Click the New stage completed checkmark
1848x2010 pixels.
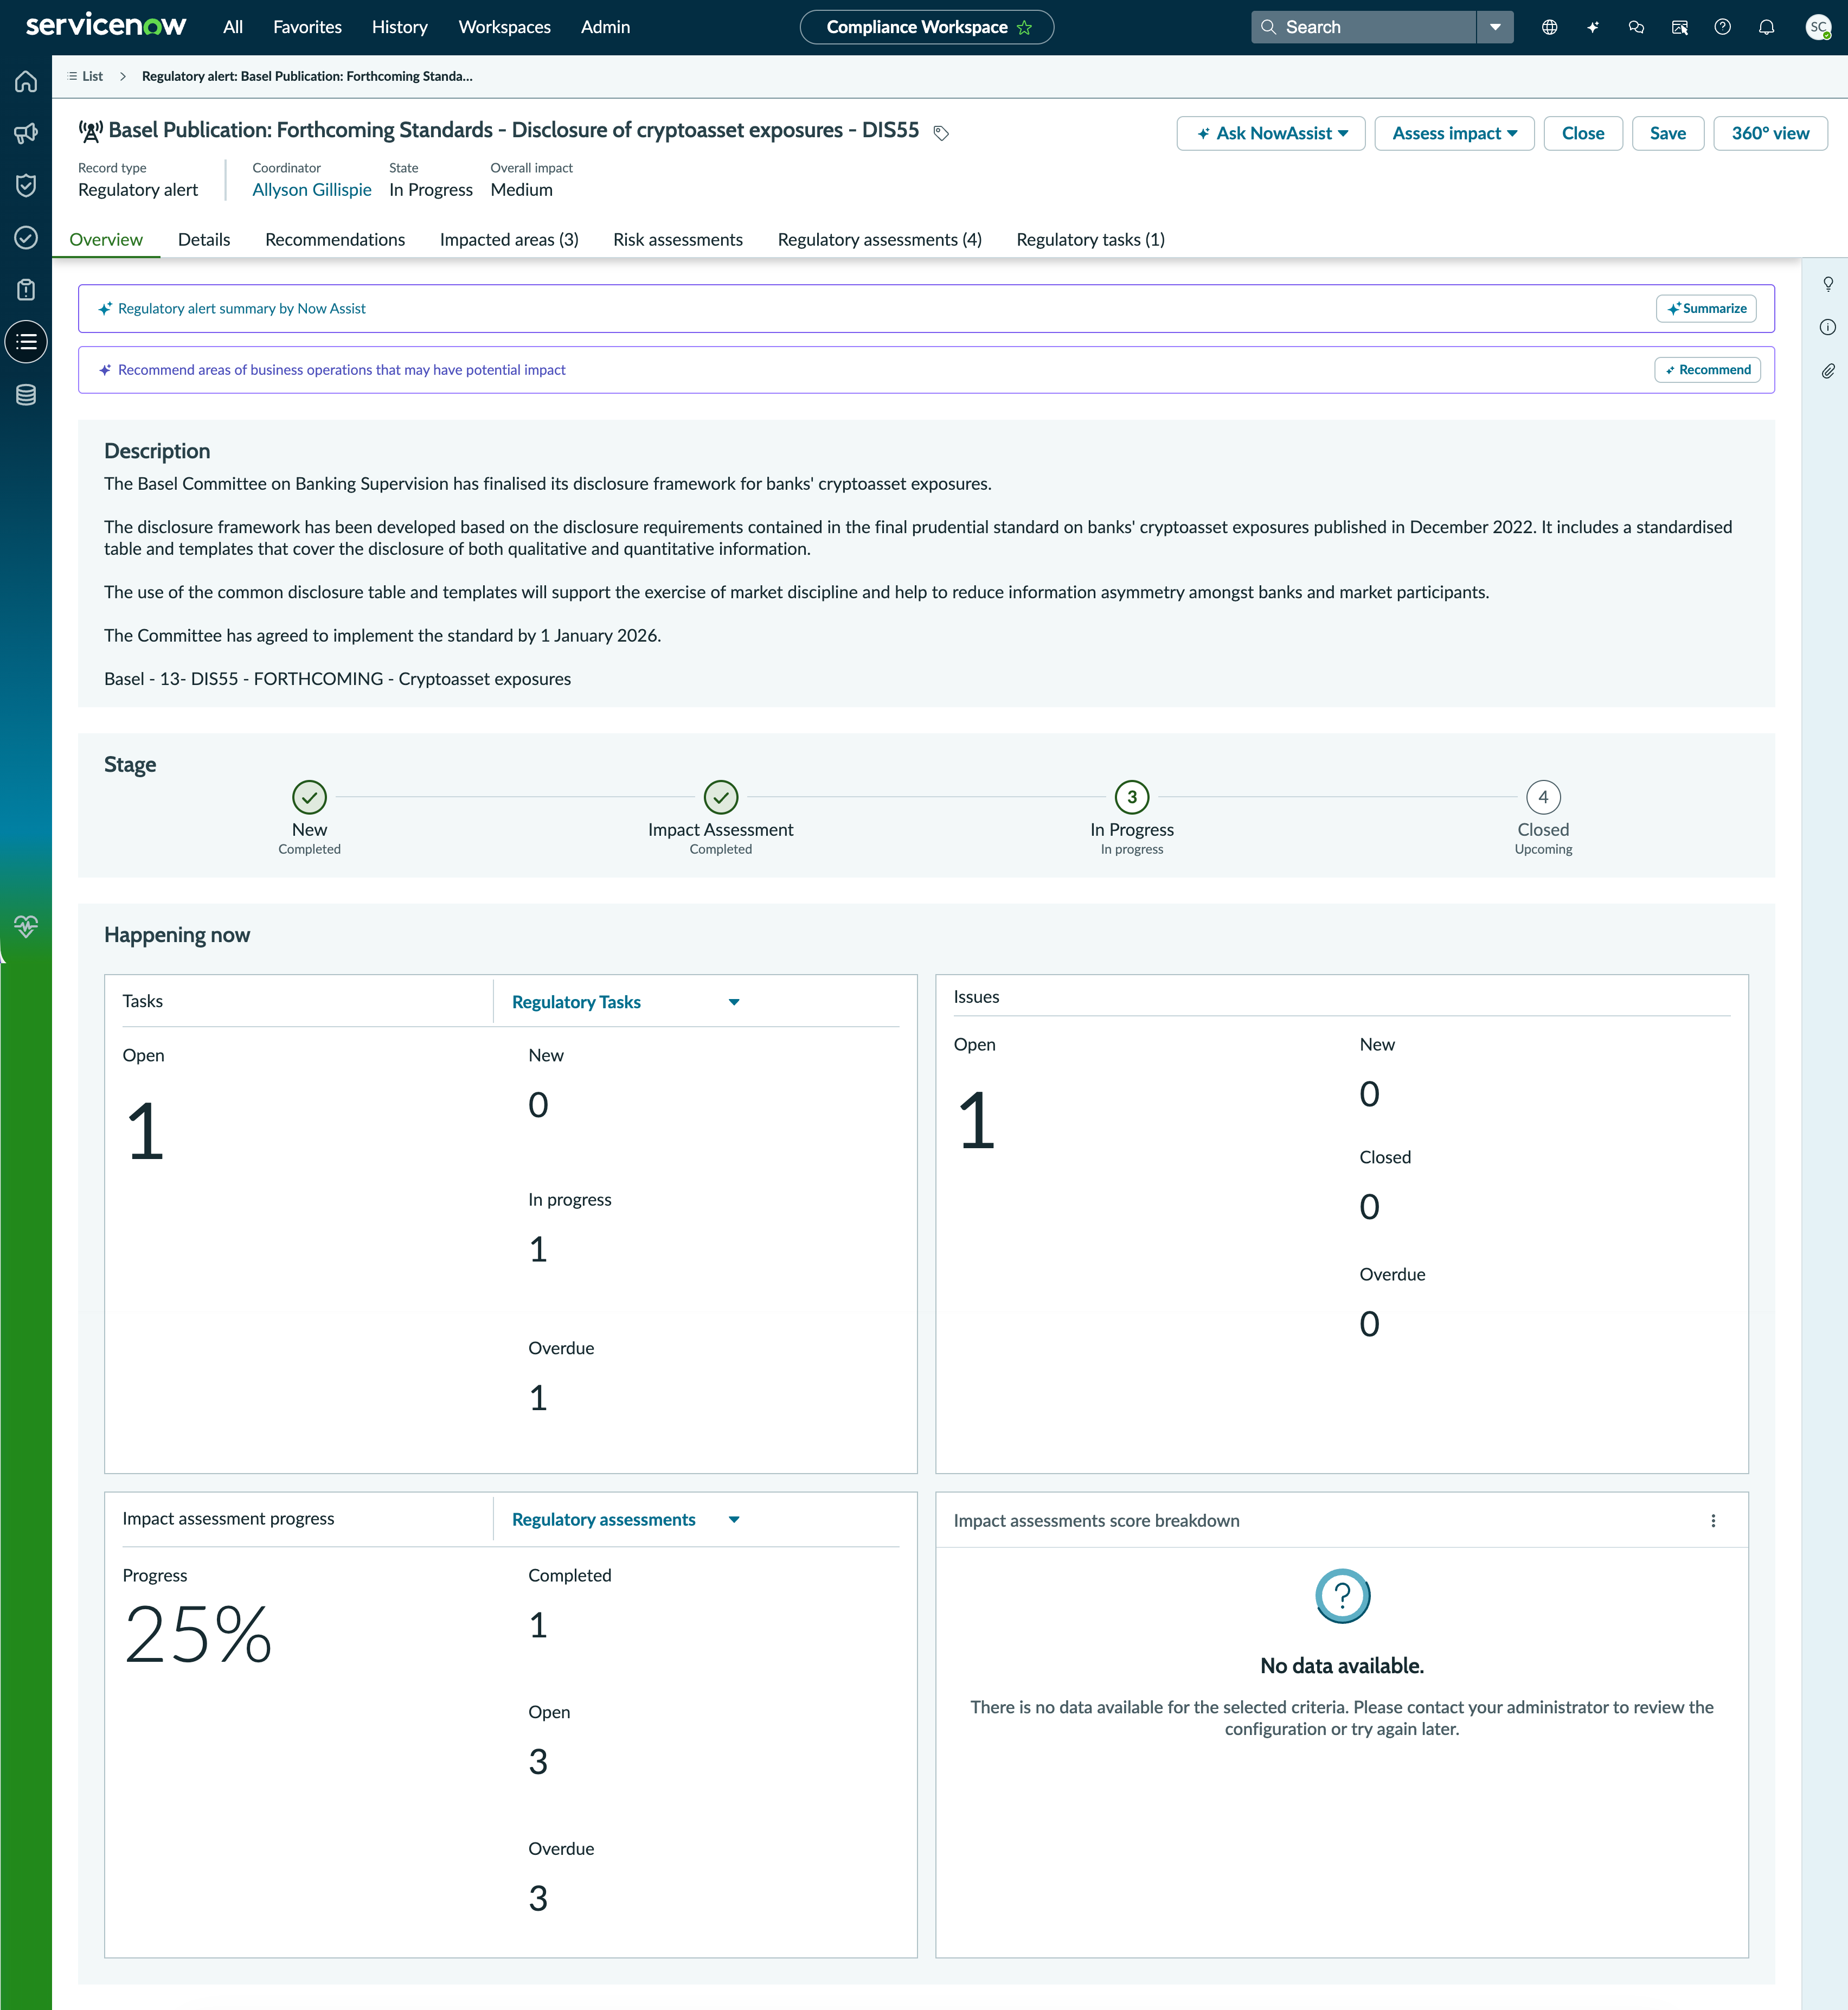pyautogui.click(x=309, y=797)
